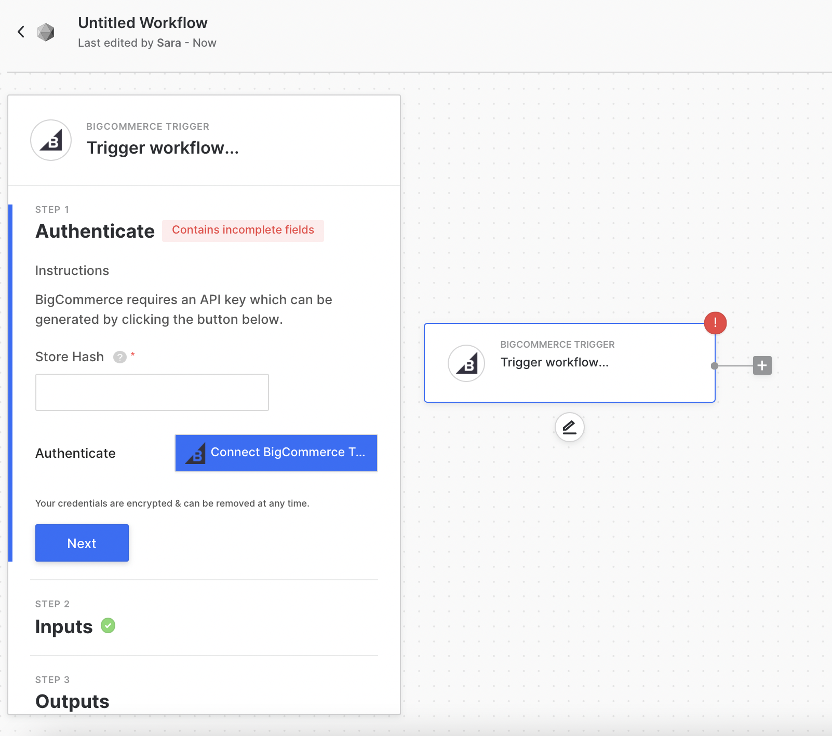Click the BigCommerce logo in panel header
The height and width of the screenshot is (736, 832).
pyautogui.click(x=51, y=140)
